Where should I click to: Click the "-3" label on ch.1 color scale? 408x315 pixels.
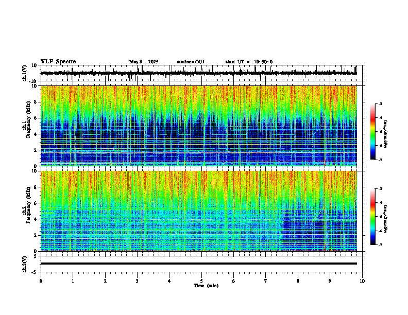pos(380,103)
